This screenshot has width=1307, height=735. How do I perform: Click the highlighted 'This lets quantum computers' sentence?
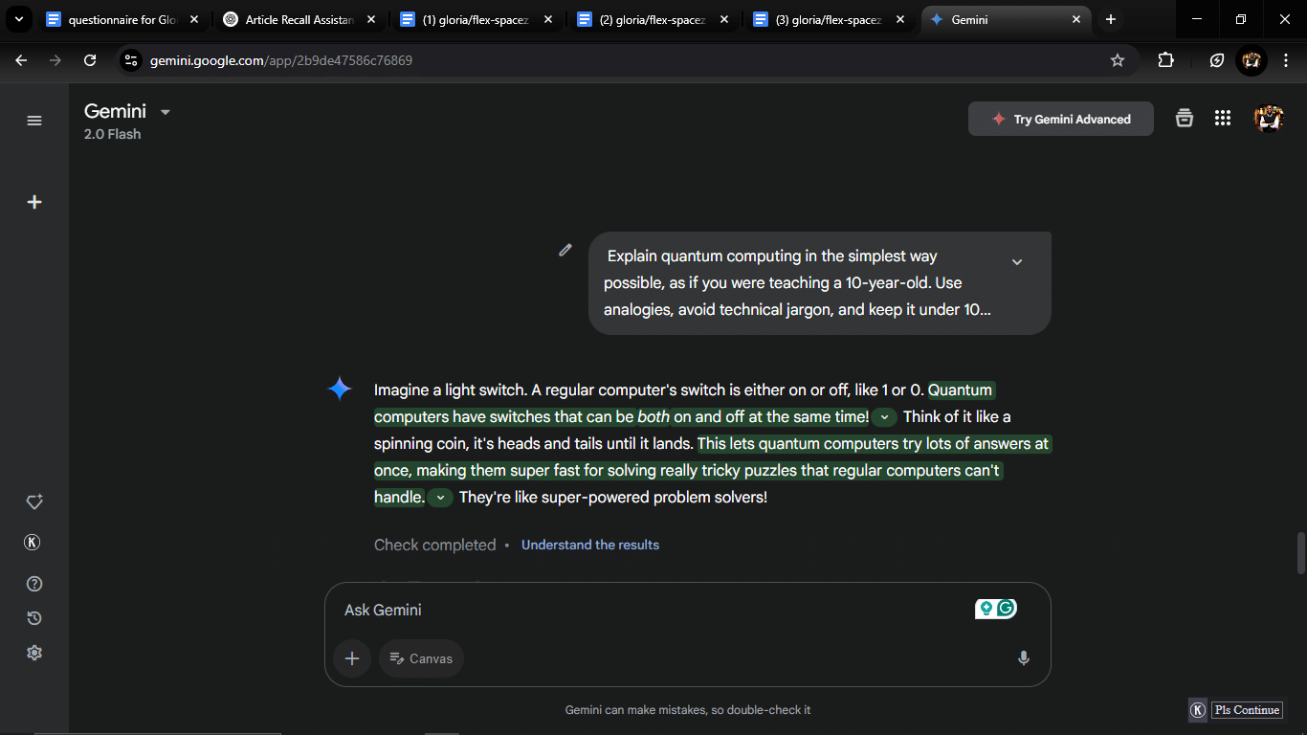click(x=713, y=470)
